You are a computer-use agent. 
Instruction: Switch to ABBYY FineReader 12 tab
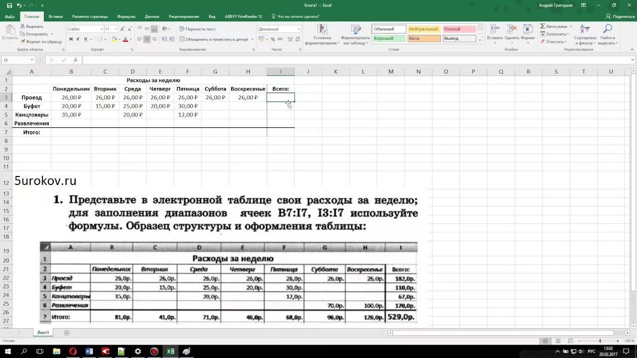point(243,16)
